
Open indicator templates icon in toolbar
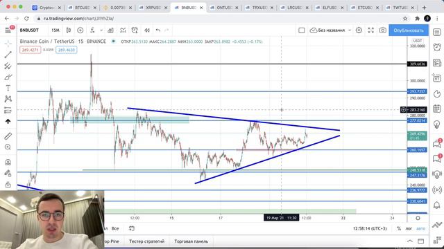point(123,30)
